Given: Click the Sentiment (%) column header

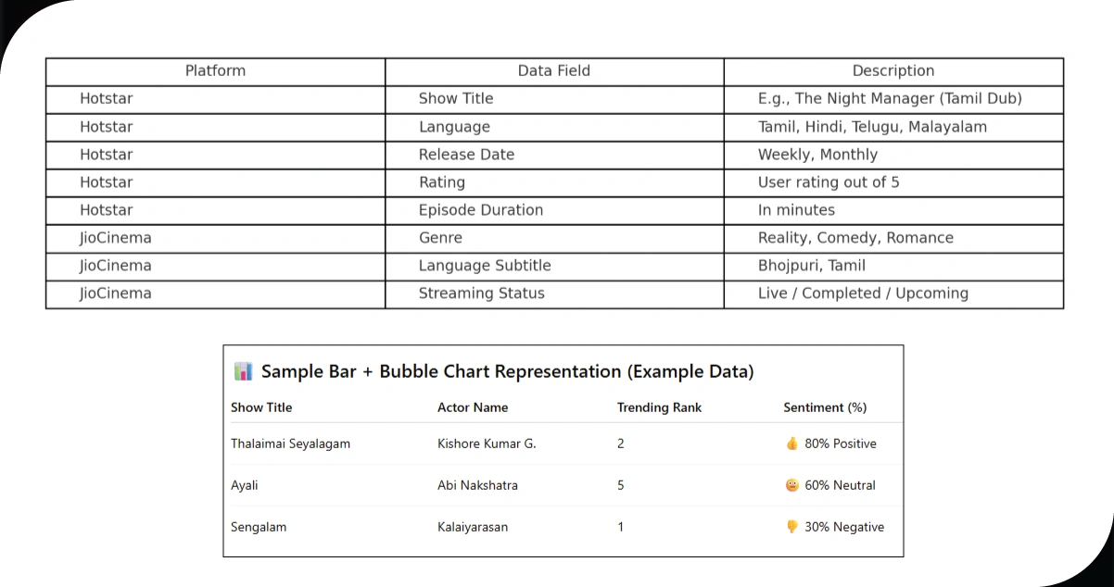Looking at the screenshot, I should (825, 407).
